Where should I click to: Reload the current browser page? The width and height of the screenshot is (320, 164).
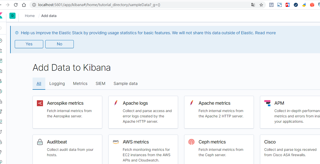coord(16,5)
